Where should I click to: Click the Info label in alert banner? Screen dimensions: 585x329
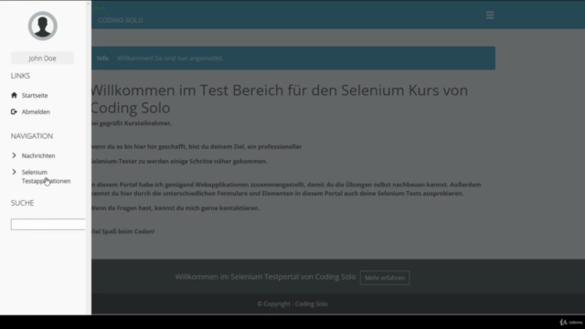click(102, 58)
